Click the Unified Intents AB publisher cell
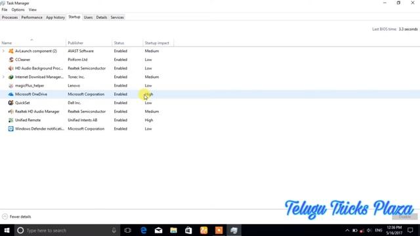Screen dimensions: 420x236 (82, 120)
